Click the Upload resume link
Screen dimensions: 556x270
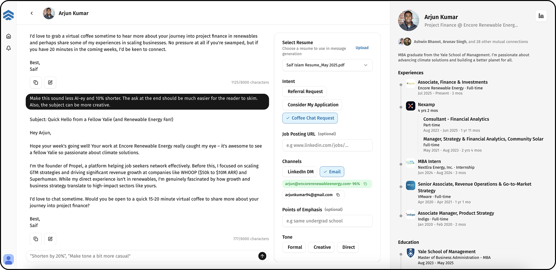[362, 48]
